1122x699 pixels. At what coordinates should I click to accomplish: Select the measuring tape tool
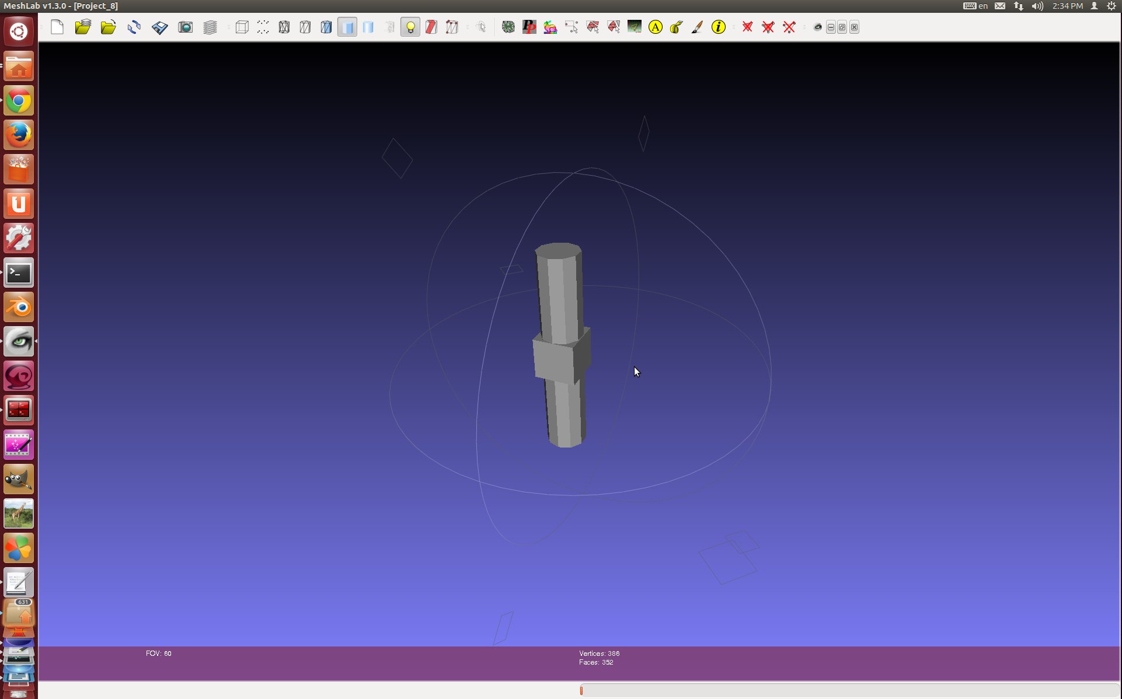coord(677,27)
